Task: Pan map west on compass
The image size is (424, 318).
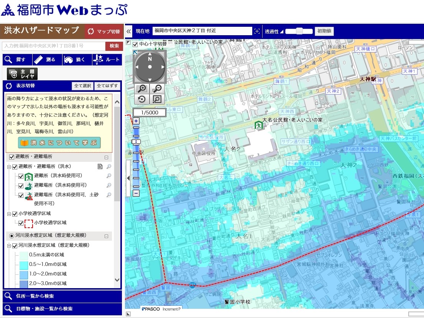Action: point(137,67)
